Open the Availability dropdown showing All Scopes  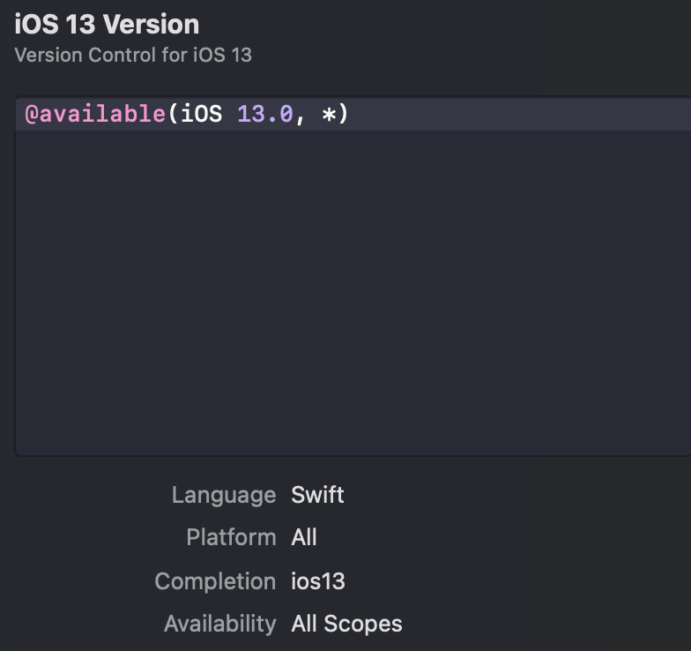click(346, 624)
